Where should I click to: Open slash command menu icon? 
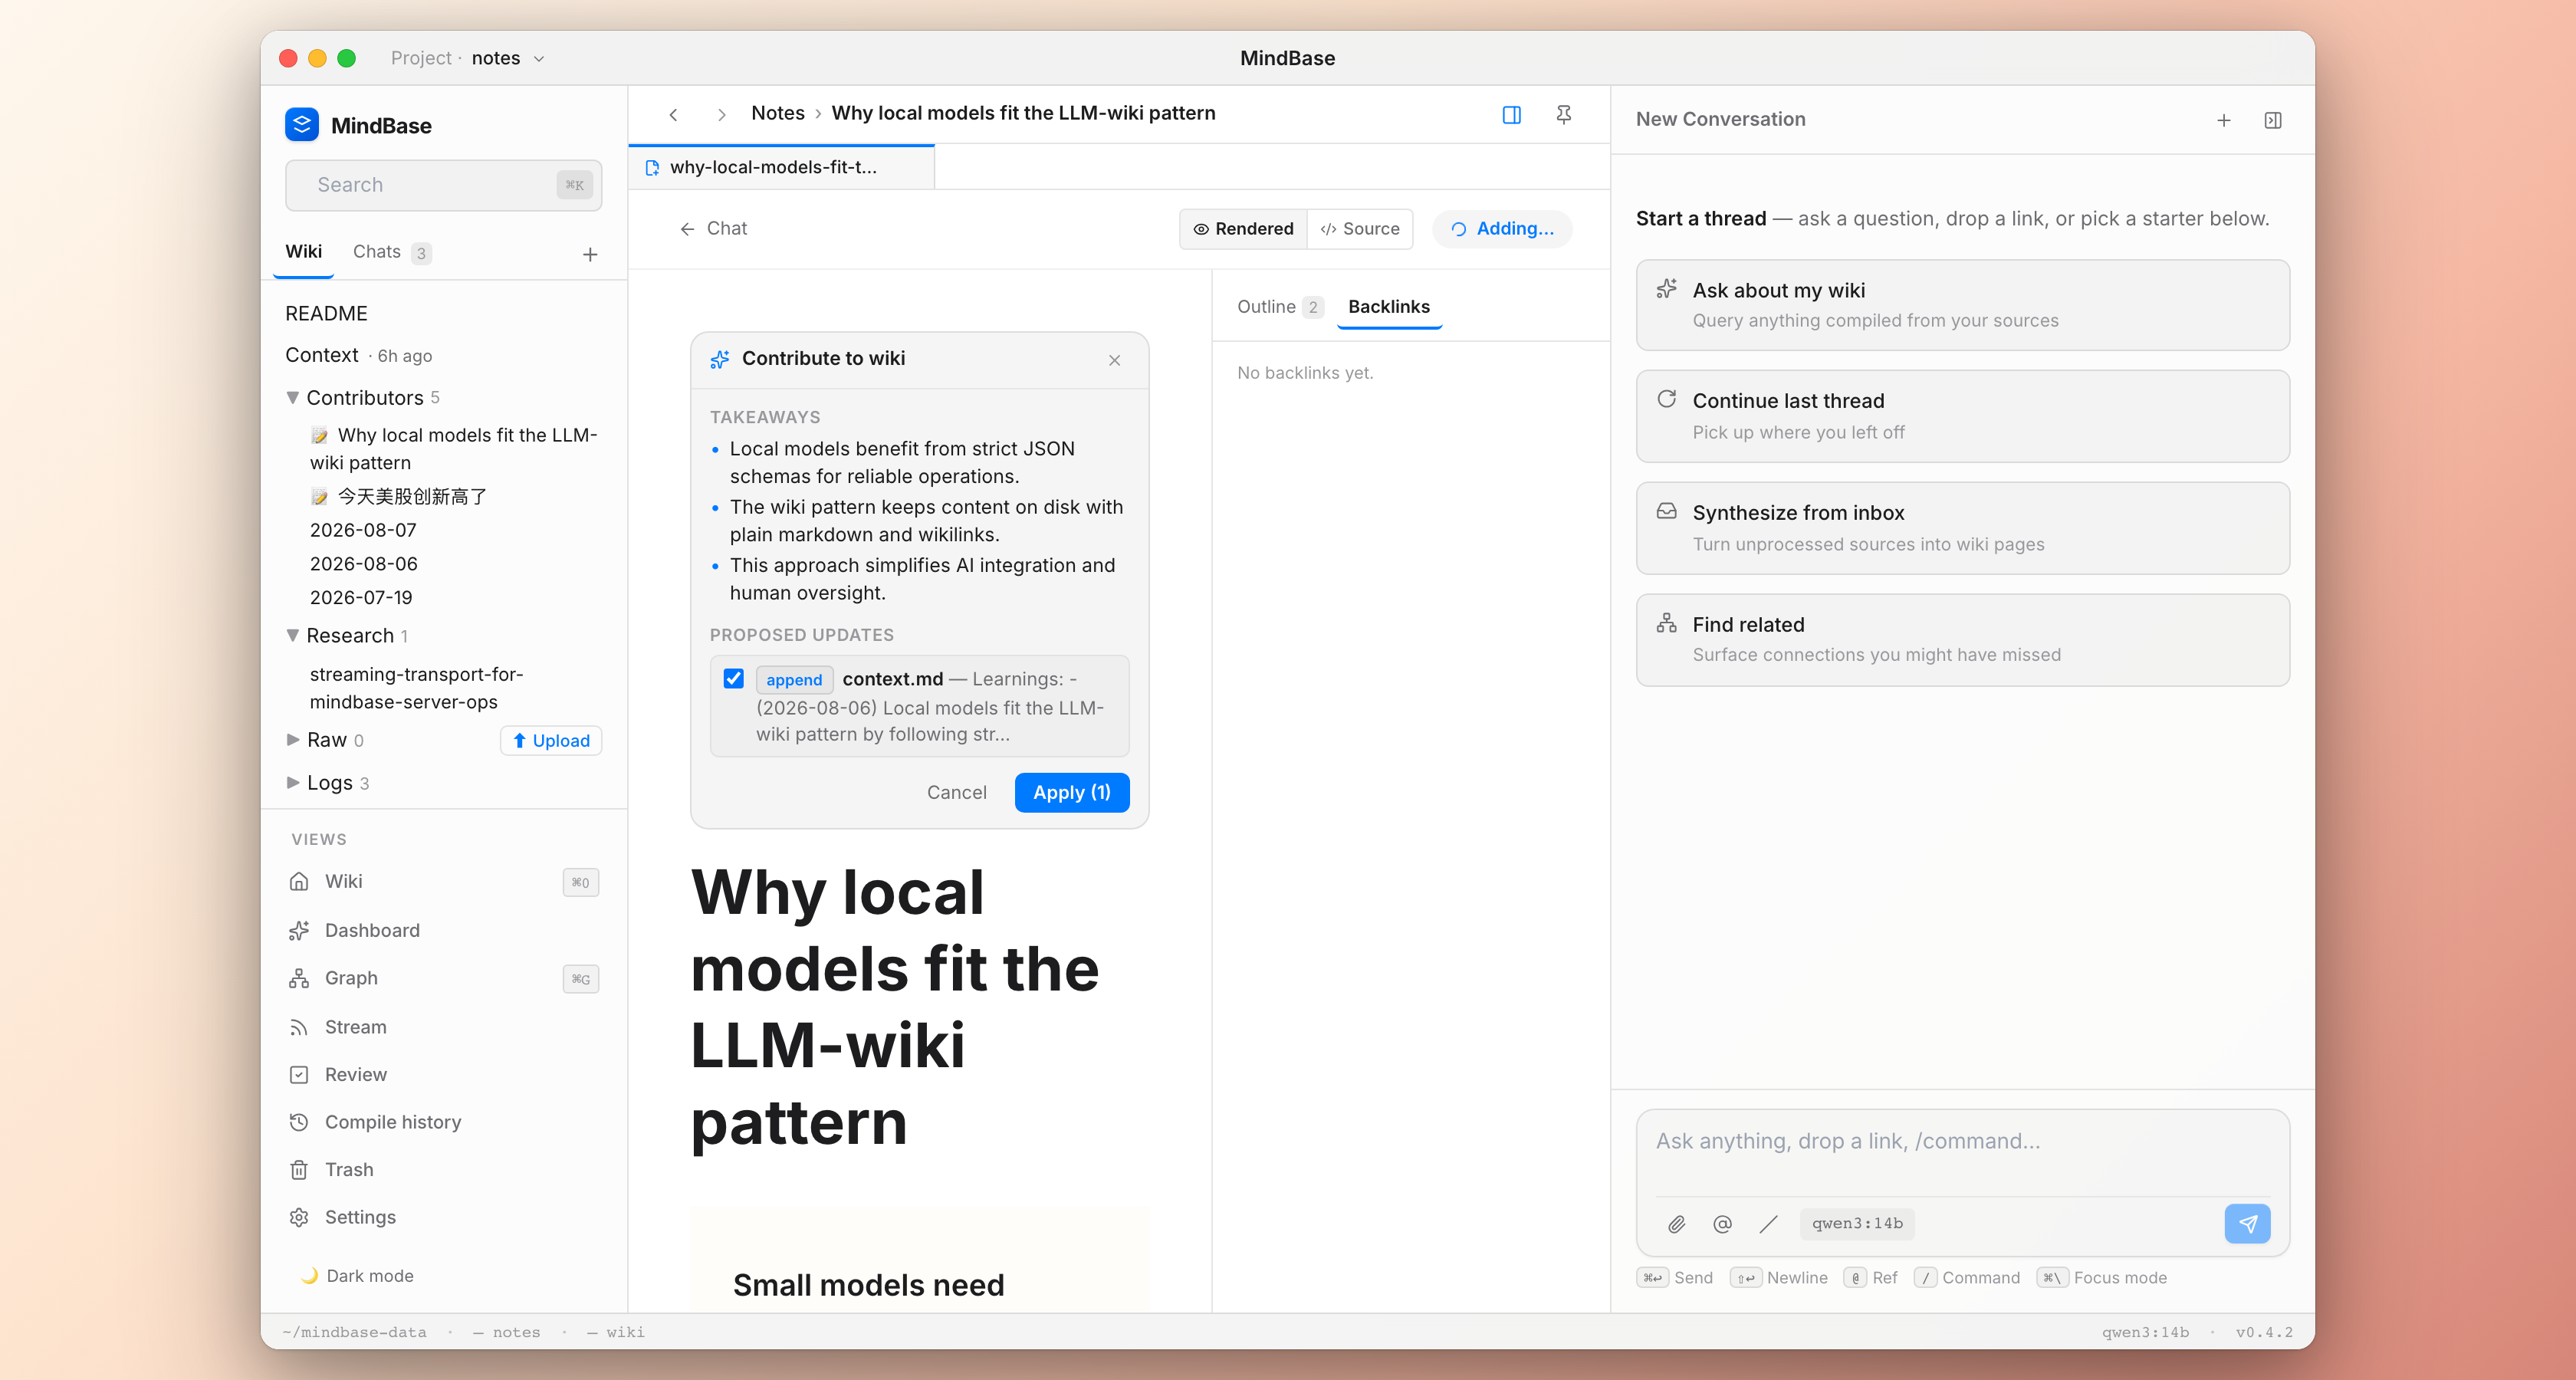click(x=1769, y=1224)
